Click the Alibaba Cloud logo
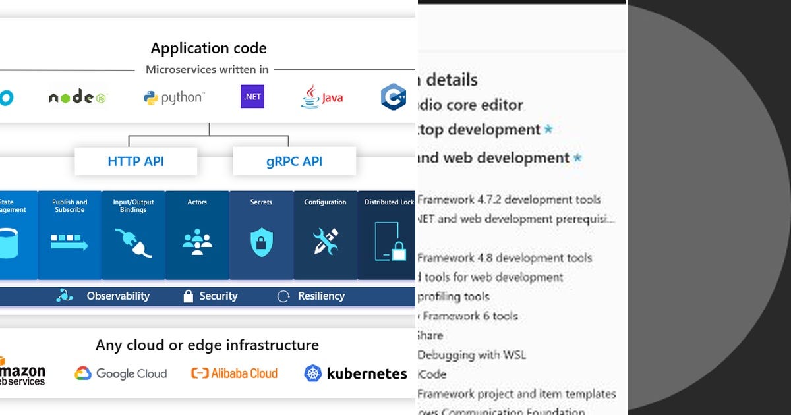 (234, 373)
